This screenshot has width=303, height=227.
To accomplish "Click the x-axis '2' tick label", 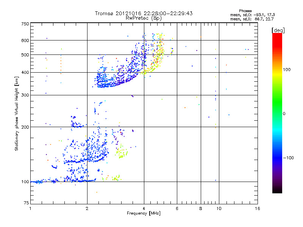I will 87,208.
